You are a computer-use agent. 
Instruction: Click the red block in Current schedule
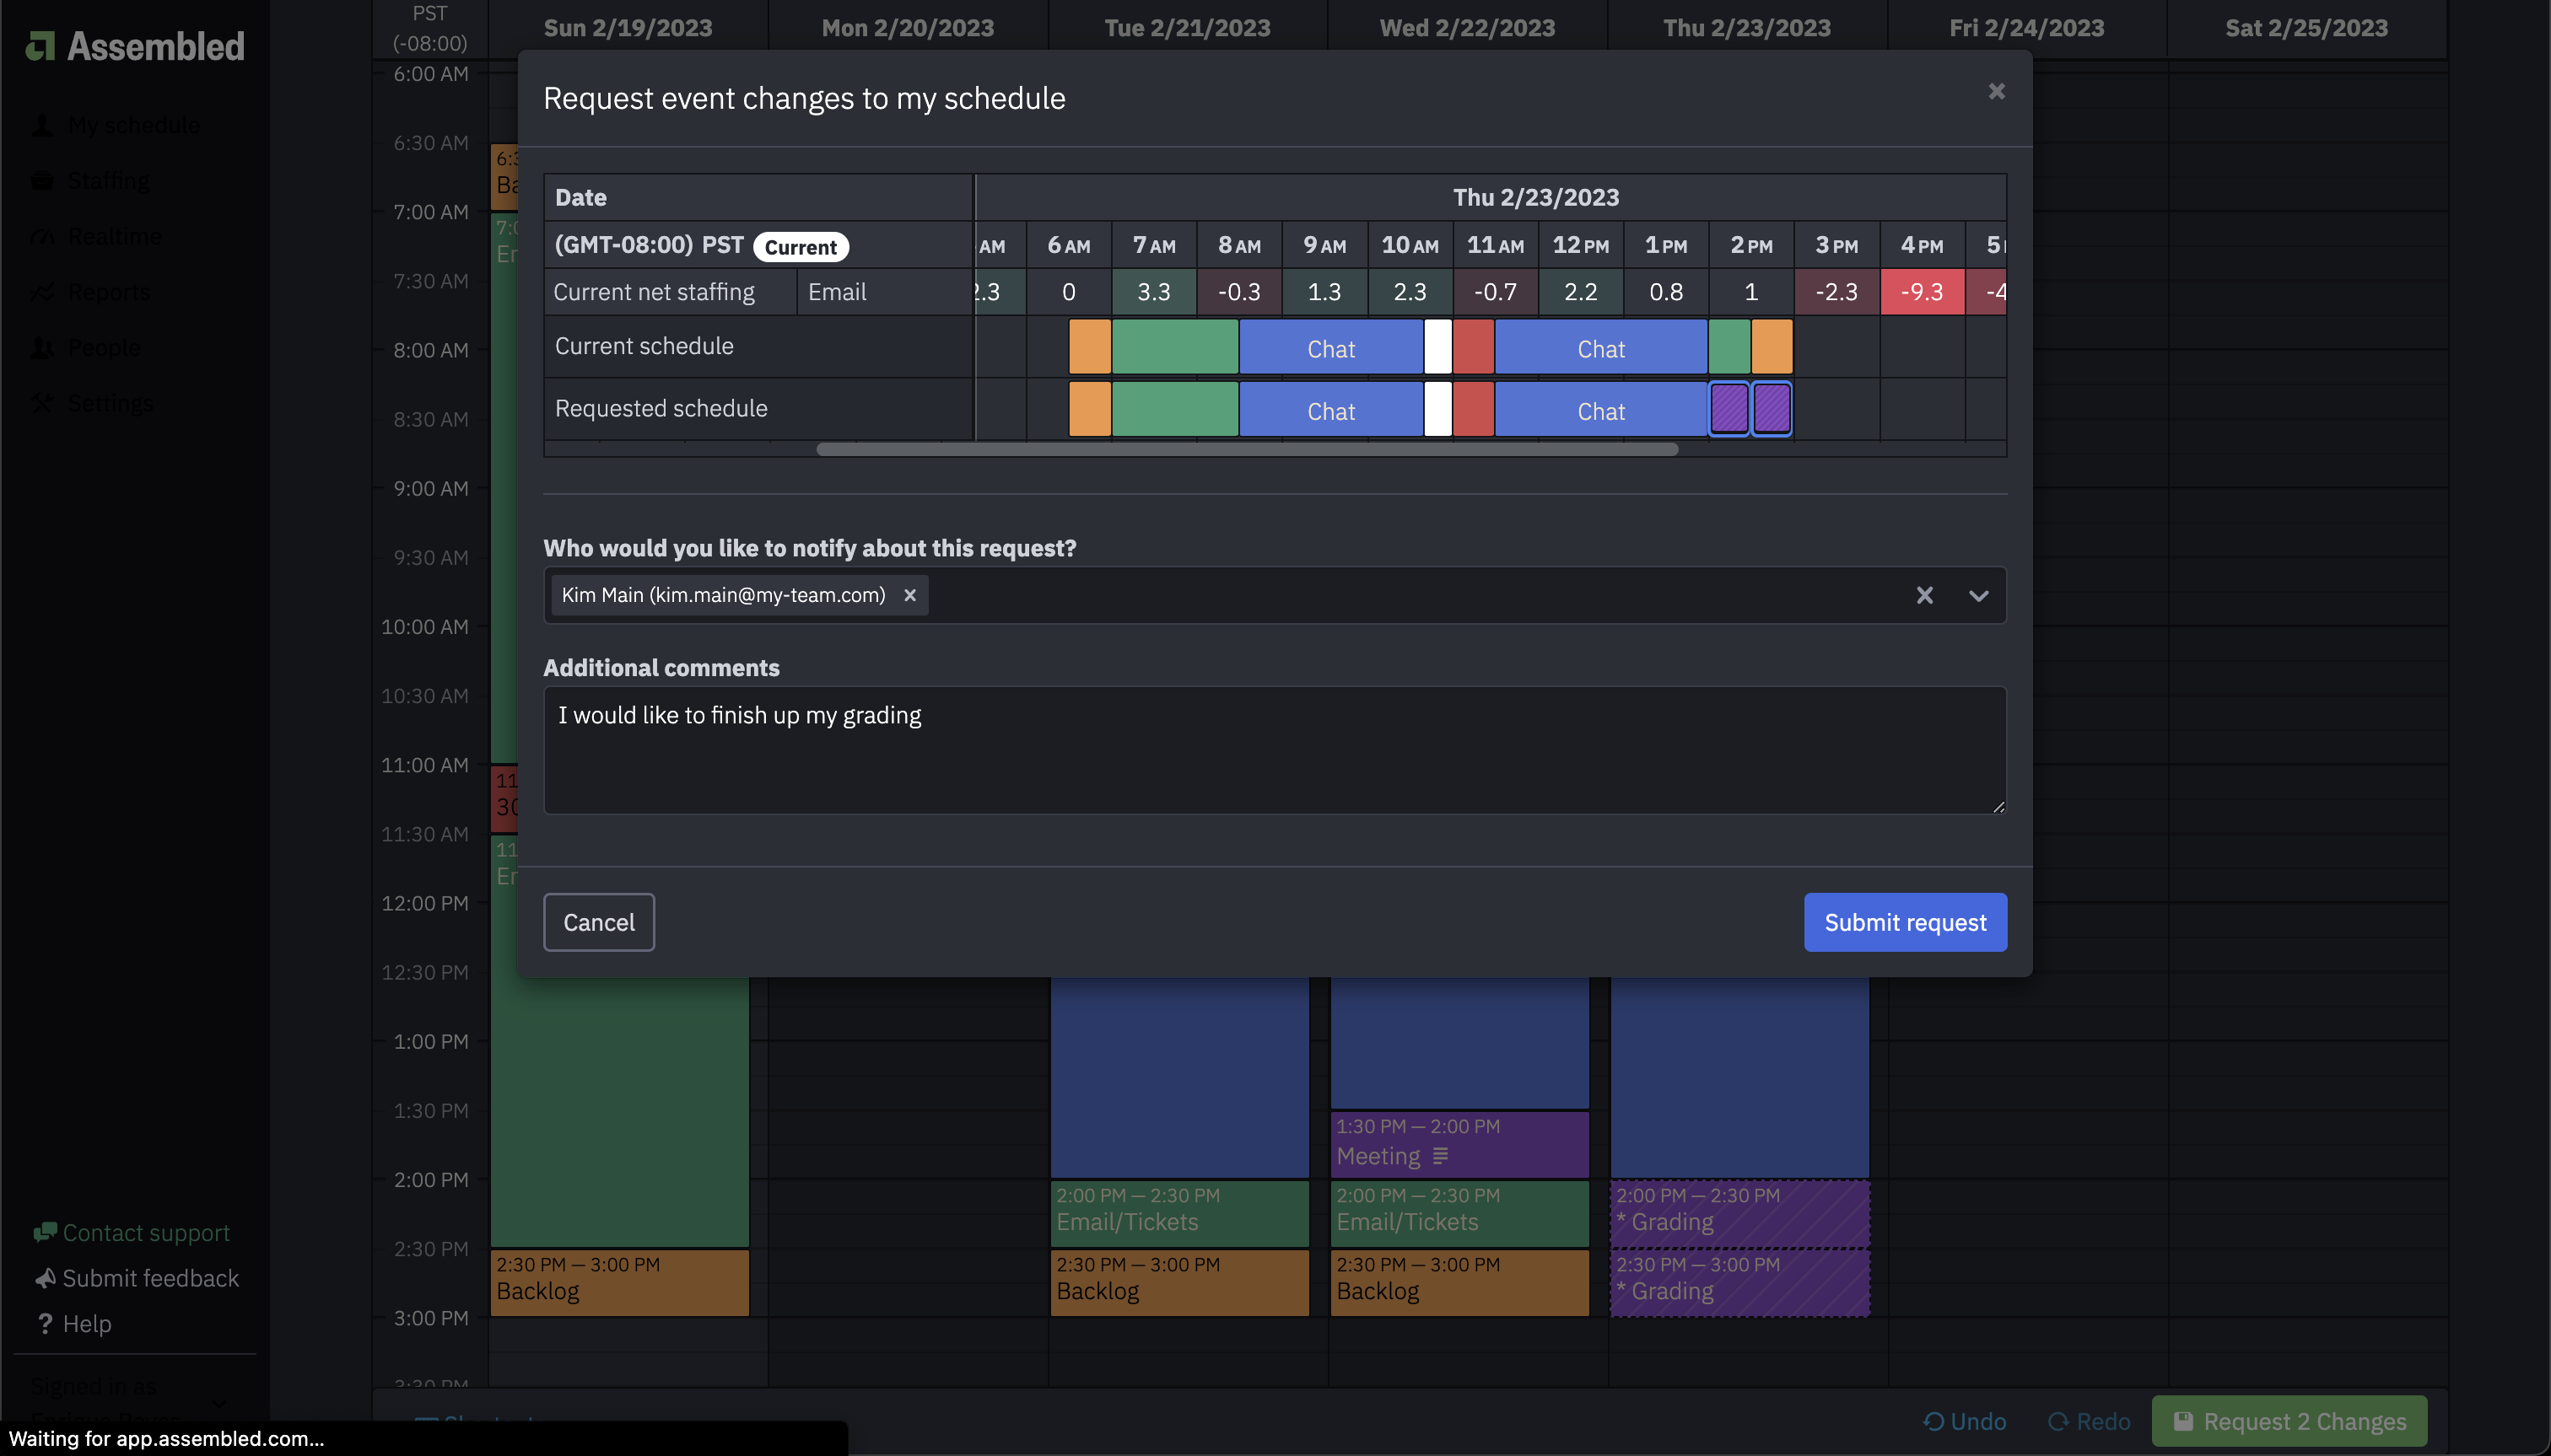click(x=1473, y=347)
